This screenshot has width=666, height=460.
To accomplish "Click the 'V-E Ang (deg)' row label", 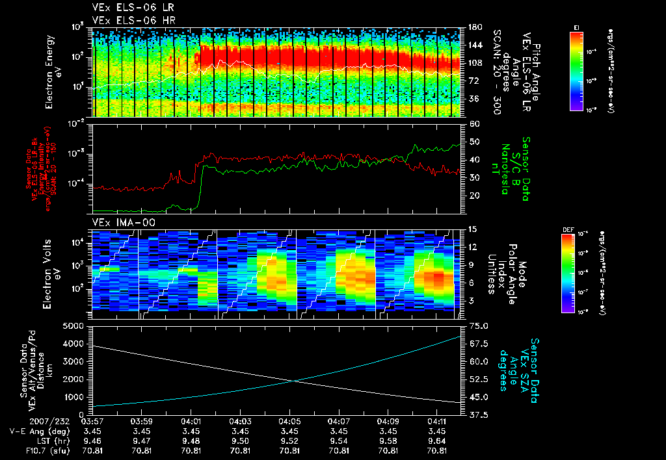I will pos(39,431).
